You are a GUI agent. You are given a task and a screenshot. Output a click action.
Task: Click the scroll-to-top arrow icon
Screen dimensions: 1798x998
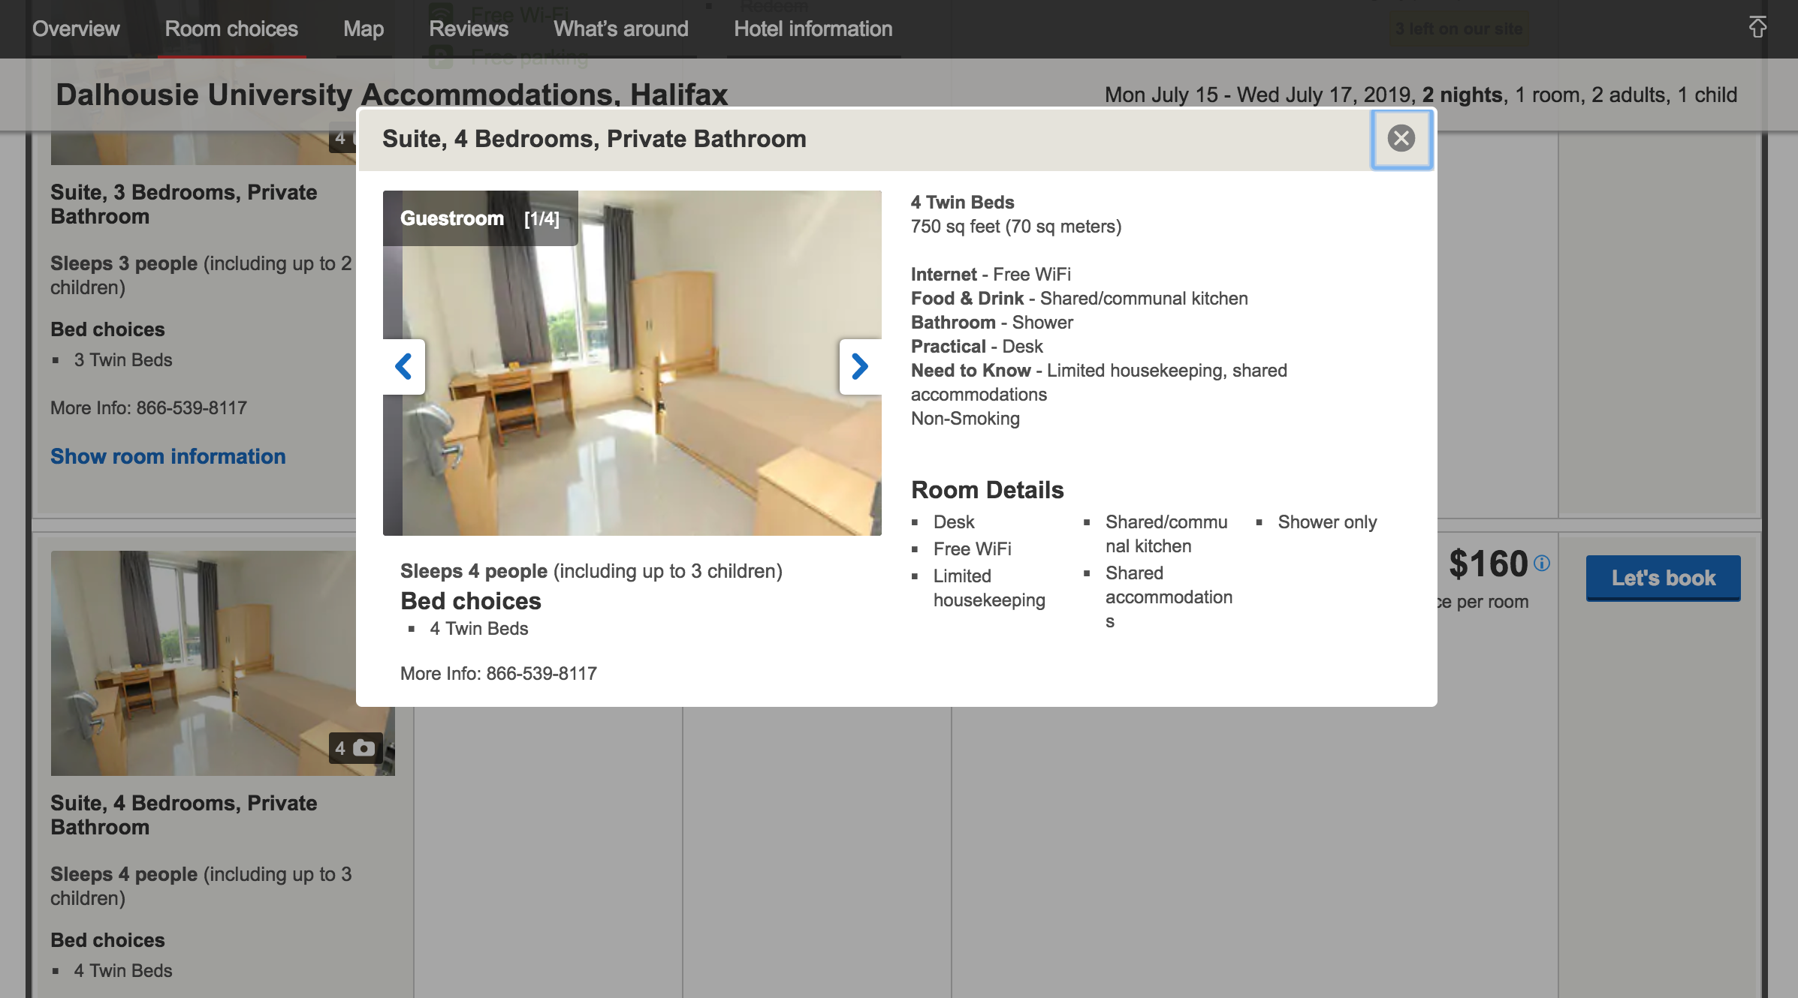point(1757,28)
